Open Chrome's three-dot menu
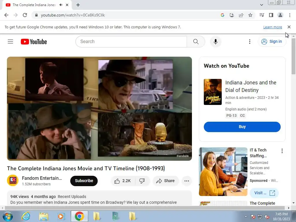The height and width of the screenshot is (222, 296). click(x=290, y=15)
